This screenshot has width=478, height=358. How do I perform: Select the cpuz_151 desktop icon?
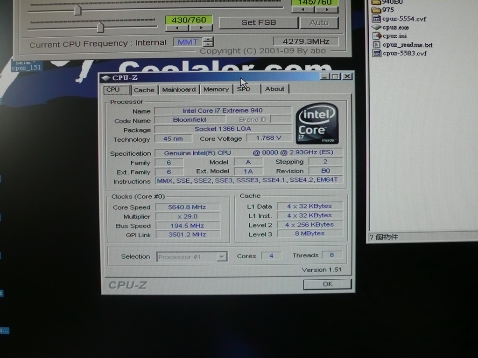(26, 66)
